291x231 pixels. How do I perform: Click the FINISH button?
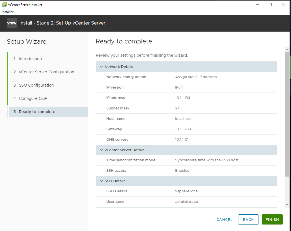pyautogui.click(x=272, y=219)
